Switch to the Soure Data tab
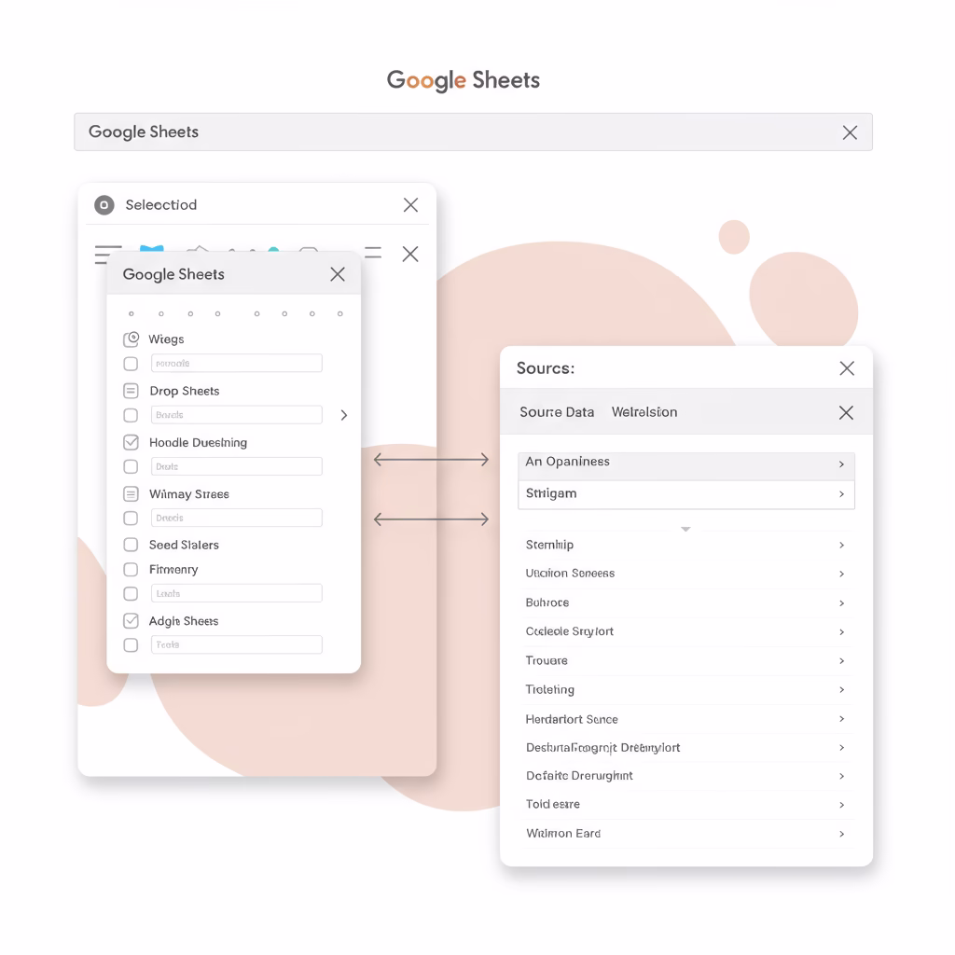The height and width of the screenshot is (955, 955). (557, 412)
